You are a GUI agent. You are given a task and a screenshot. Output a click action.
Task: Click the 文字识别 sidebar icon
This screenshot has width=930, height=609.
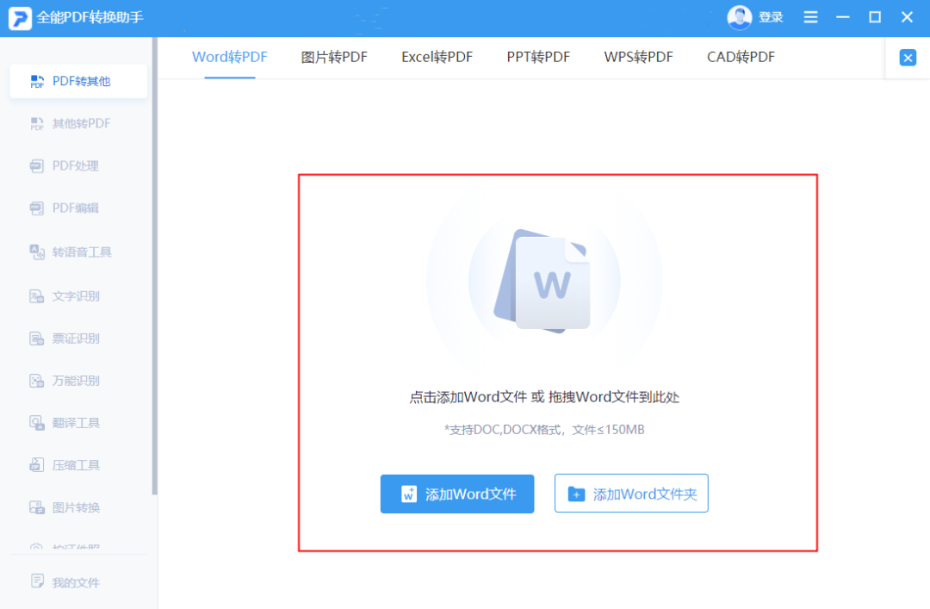coord(37,296)
